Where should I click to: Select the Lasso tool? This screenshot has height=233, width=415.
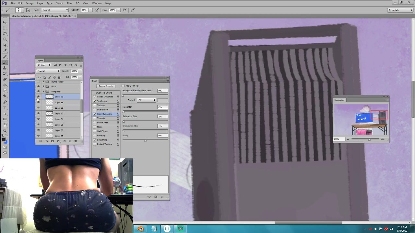point(5,34)
